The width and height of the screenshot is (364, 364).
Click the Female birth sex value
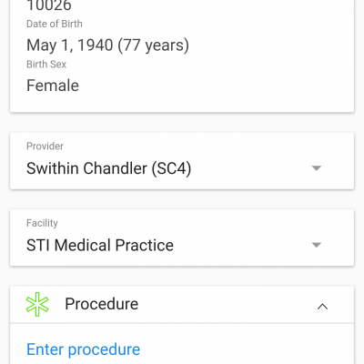[53, 86]
